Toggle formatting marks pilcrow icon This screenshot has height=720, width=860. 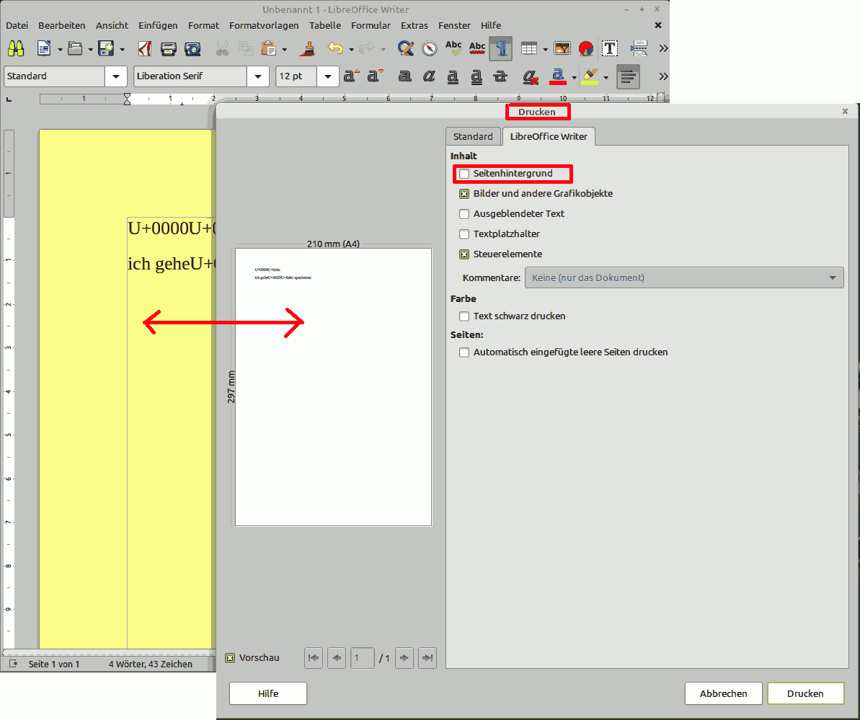point(501,49)
